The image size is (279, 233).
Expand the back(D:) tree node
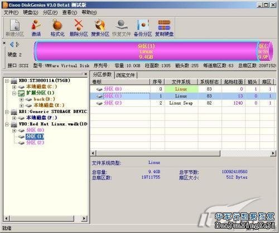pos(21,99)
